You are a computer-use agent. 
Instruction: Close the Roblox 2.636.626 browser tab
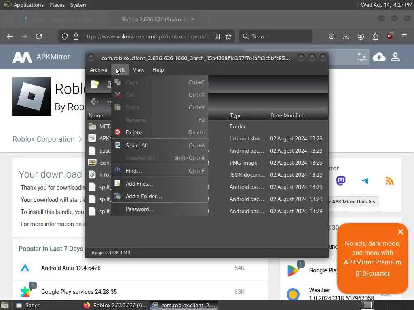[193, 19]
